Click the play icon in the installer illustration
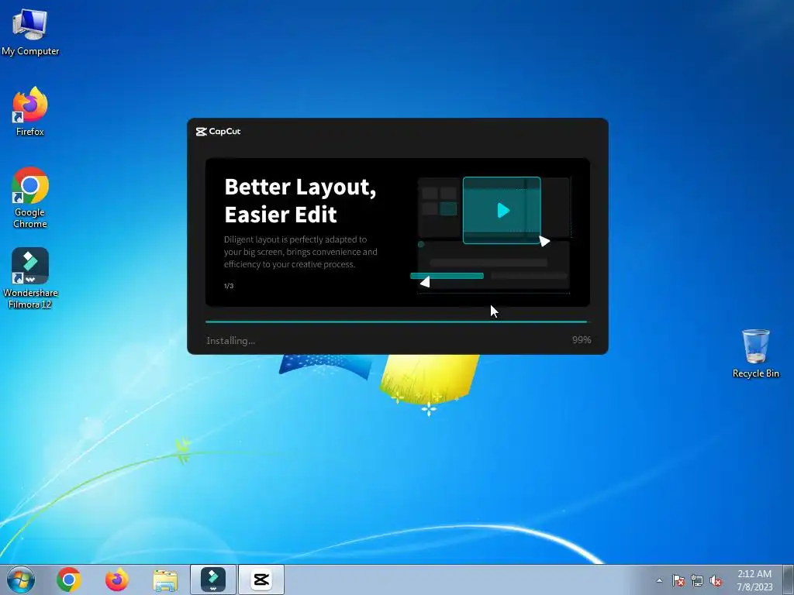The image size is (794, 595). click(502, 211)
